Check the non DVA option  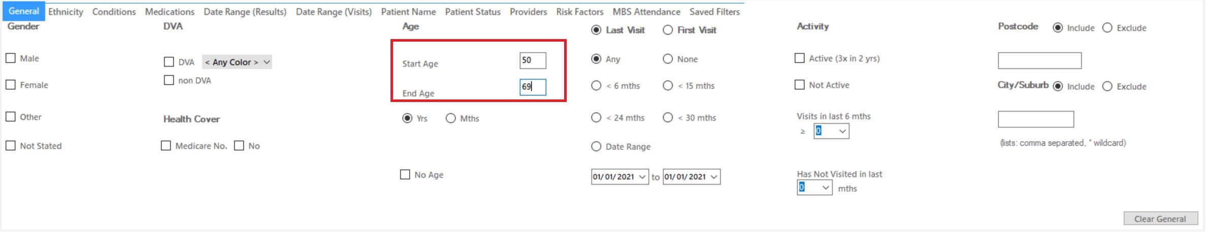169,80
